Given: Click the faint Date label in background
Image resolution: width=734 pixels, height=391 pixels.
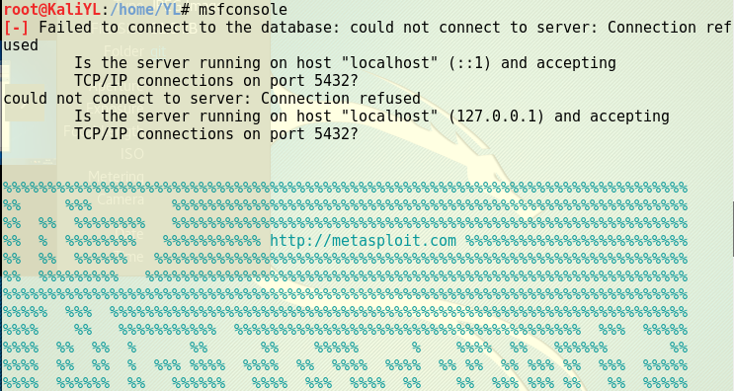Looking at the screenshot, I should click(x=128, y=233).
